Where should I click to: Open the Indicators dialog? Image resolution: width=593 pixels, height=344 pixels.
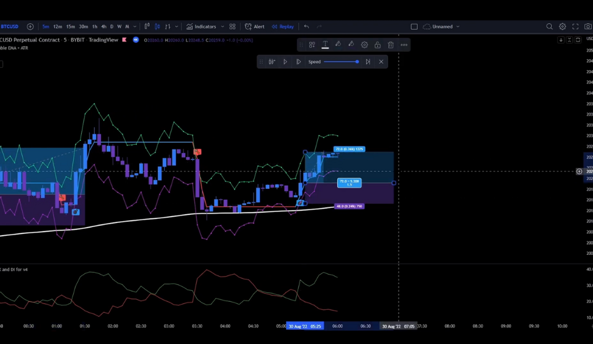point(201,27)
